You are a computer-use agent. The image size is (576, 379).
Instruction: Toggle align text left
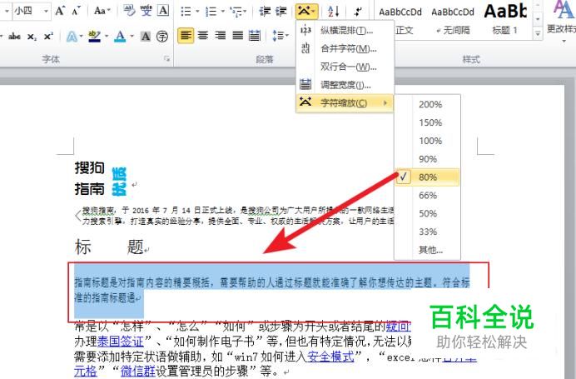(x=186, y=36)
